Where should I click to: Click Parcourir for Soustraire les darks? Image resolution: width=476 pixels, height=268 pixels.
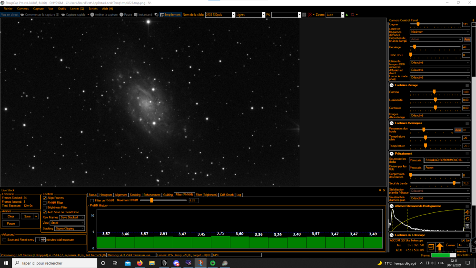point(416,160)
